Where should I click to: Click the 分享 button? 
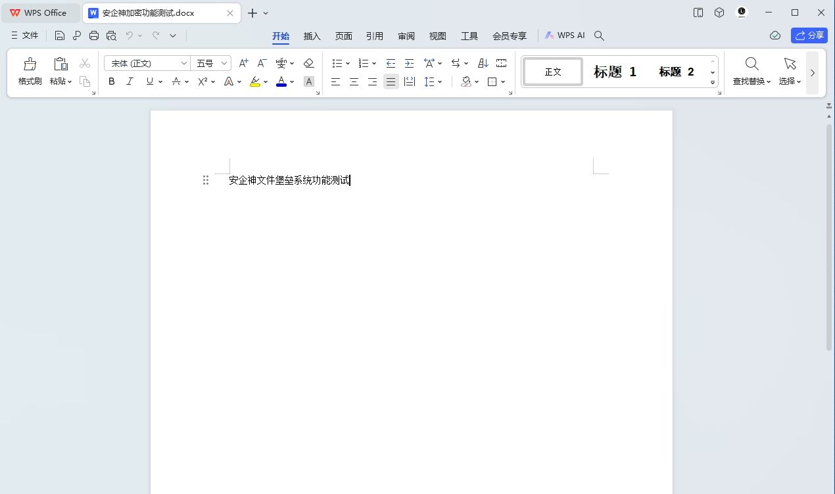809,35
